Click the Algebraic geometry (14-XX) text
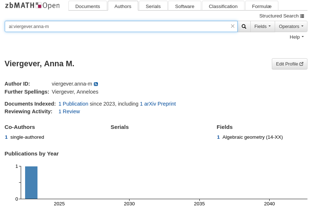 (253, 137)
